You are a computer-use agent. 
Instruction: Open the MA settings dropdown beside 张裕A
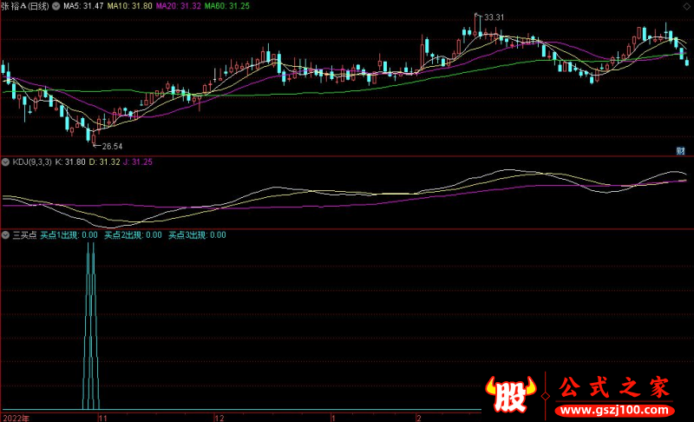click(56, 6)
